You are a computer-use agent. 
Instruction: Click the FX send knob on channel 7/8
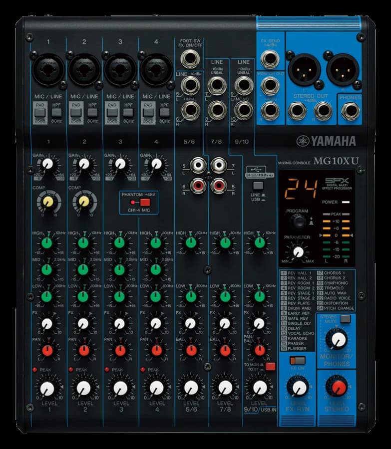[225, 324]
